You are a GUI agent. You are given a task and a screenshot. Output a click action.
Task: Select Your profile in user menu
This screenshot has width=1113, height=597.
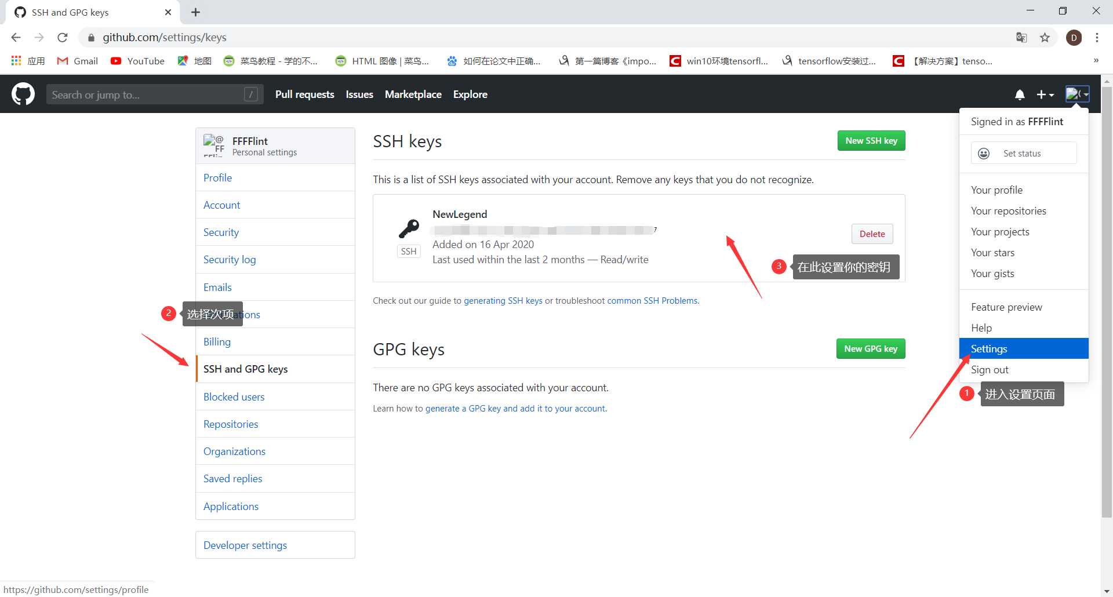coord(1024,190)
